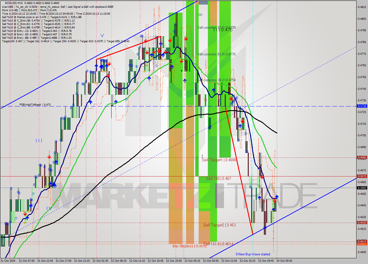Image resolution: width=368 pixels, height=264 pixels.
Task: Click the '0 New Buy Wave started' text
Action: 253,254
